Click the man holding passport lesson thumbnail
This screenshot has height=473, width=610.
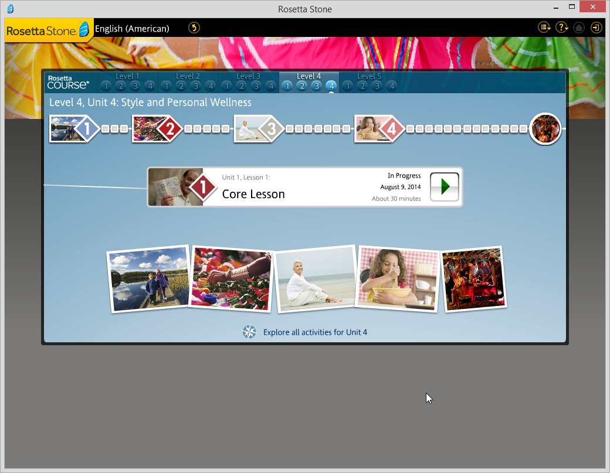(175, 187)
